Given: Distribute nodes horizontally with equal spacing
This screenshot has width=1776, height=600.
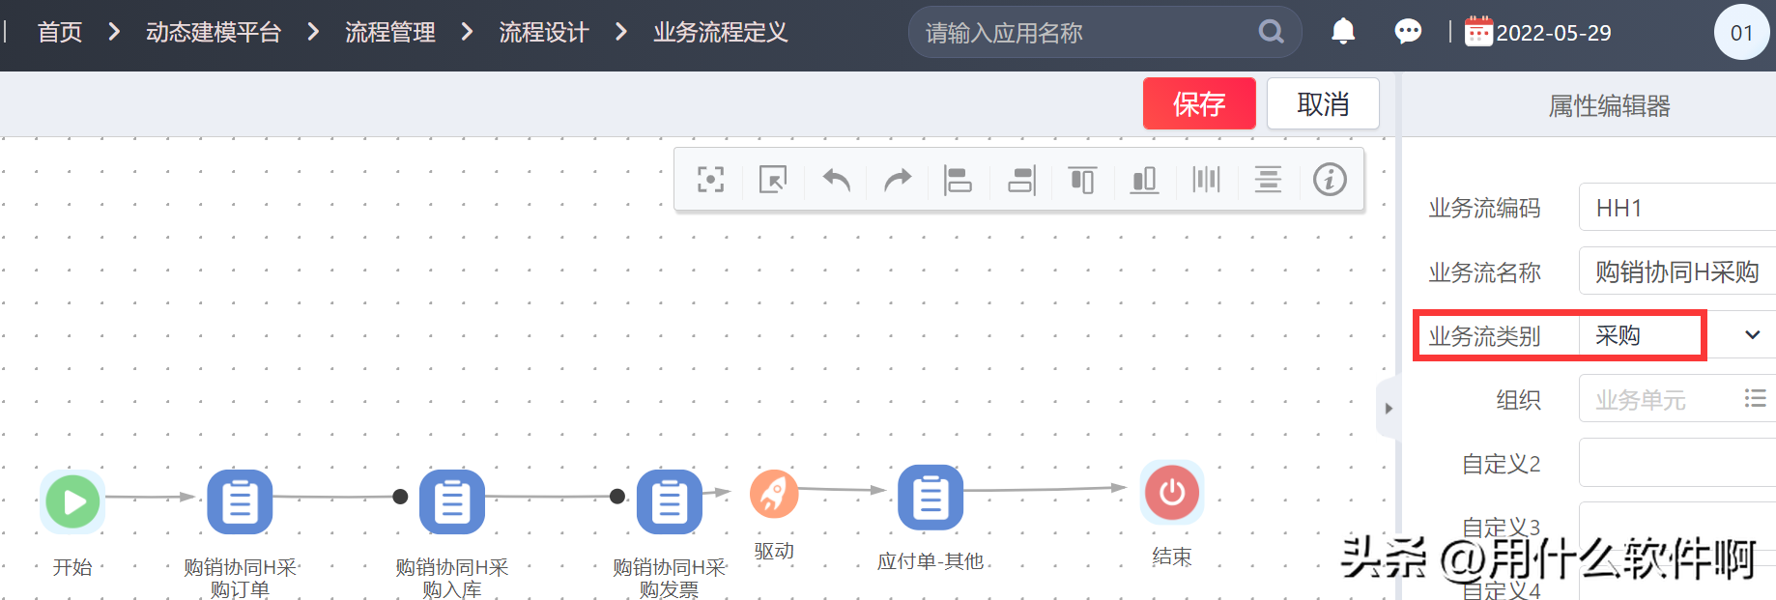Looking at the screenshot, I should 1206,180.
